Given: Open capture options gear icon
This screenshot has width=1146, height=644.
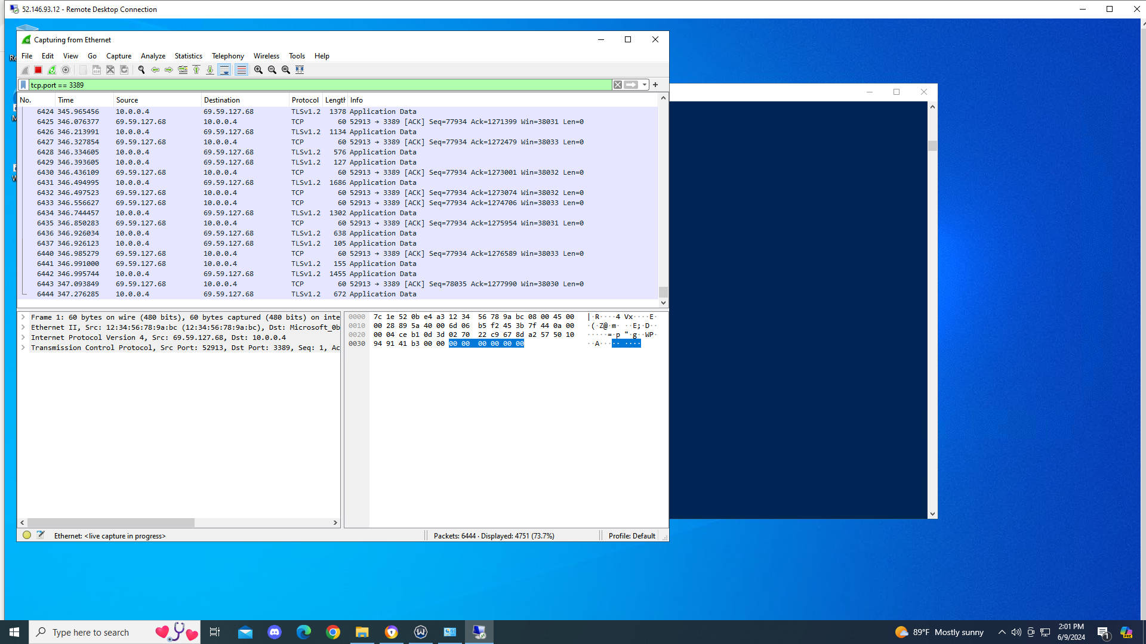Looking at the screenshot, I should pyautogui.click(x=66, y=70).
